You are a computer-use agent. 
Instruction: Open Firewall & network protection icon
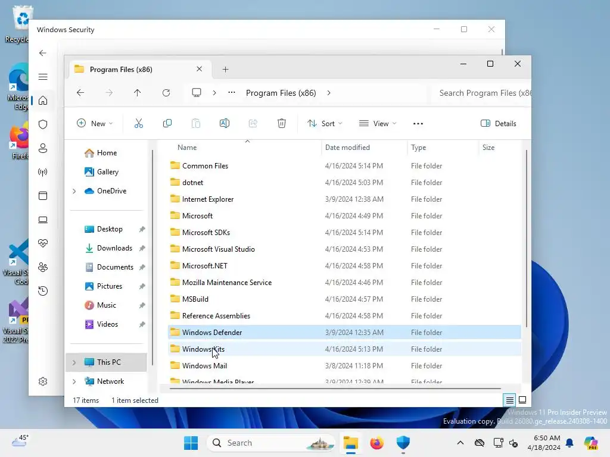[43, 172]
